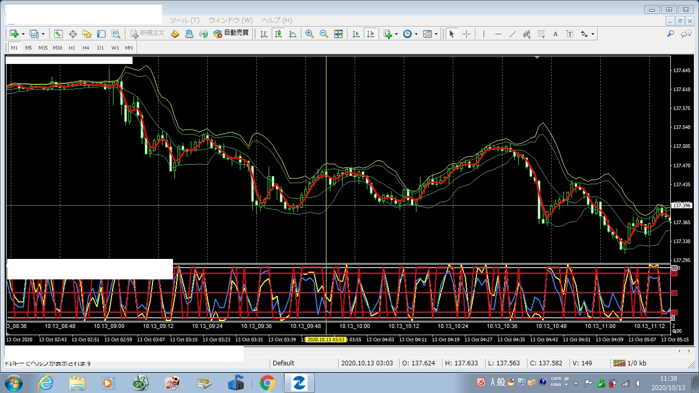The width and height of the screenshot is (699, 393).
Task: Open the ツール (T) menu
Action: pos(184,20)
